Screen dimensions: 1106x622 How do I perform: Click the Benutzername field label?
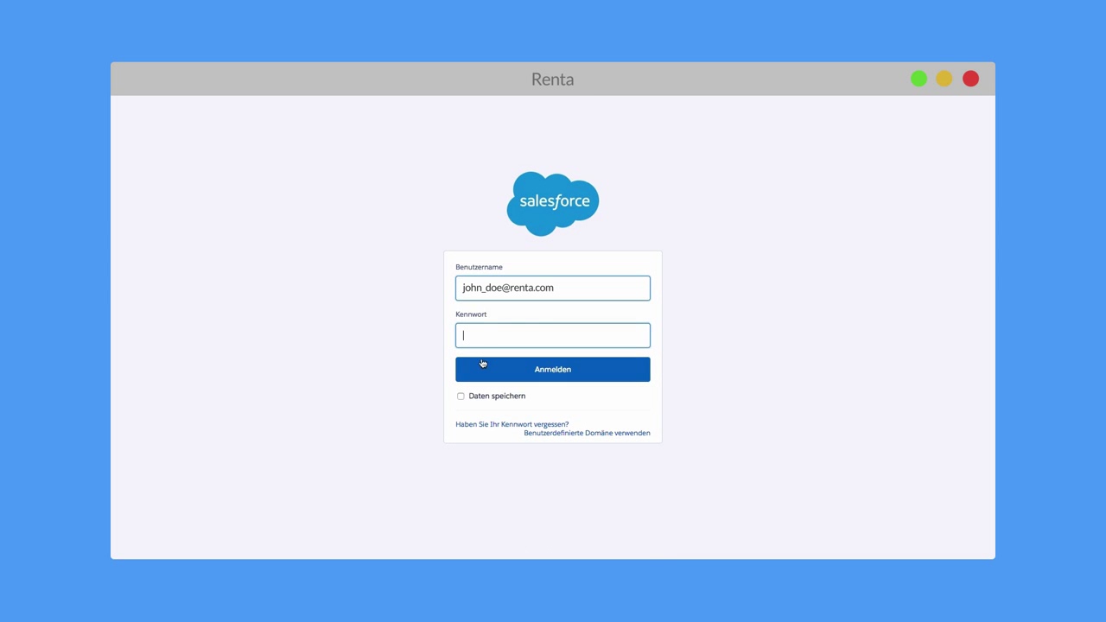(x=479, y=267)
